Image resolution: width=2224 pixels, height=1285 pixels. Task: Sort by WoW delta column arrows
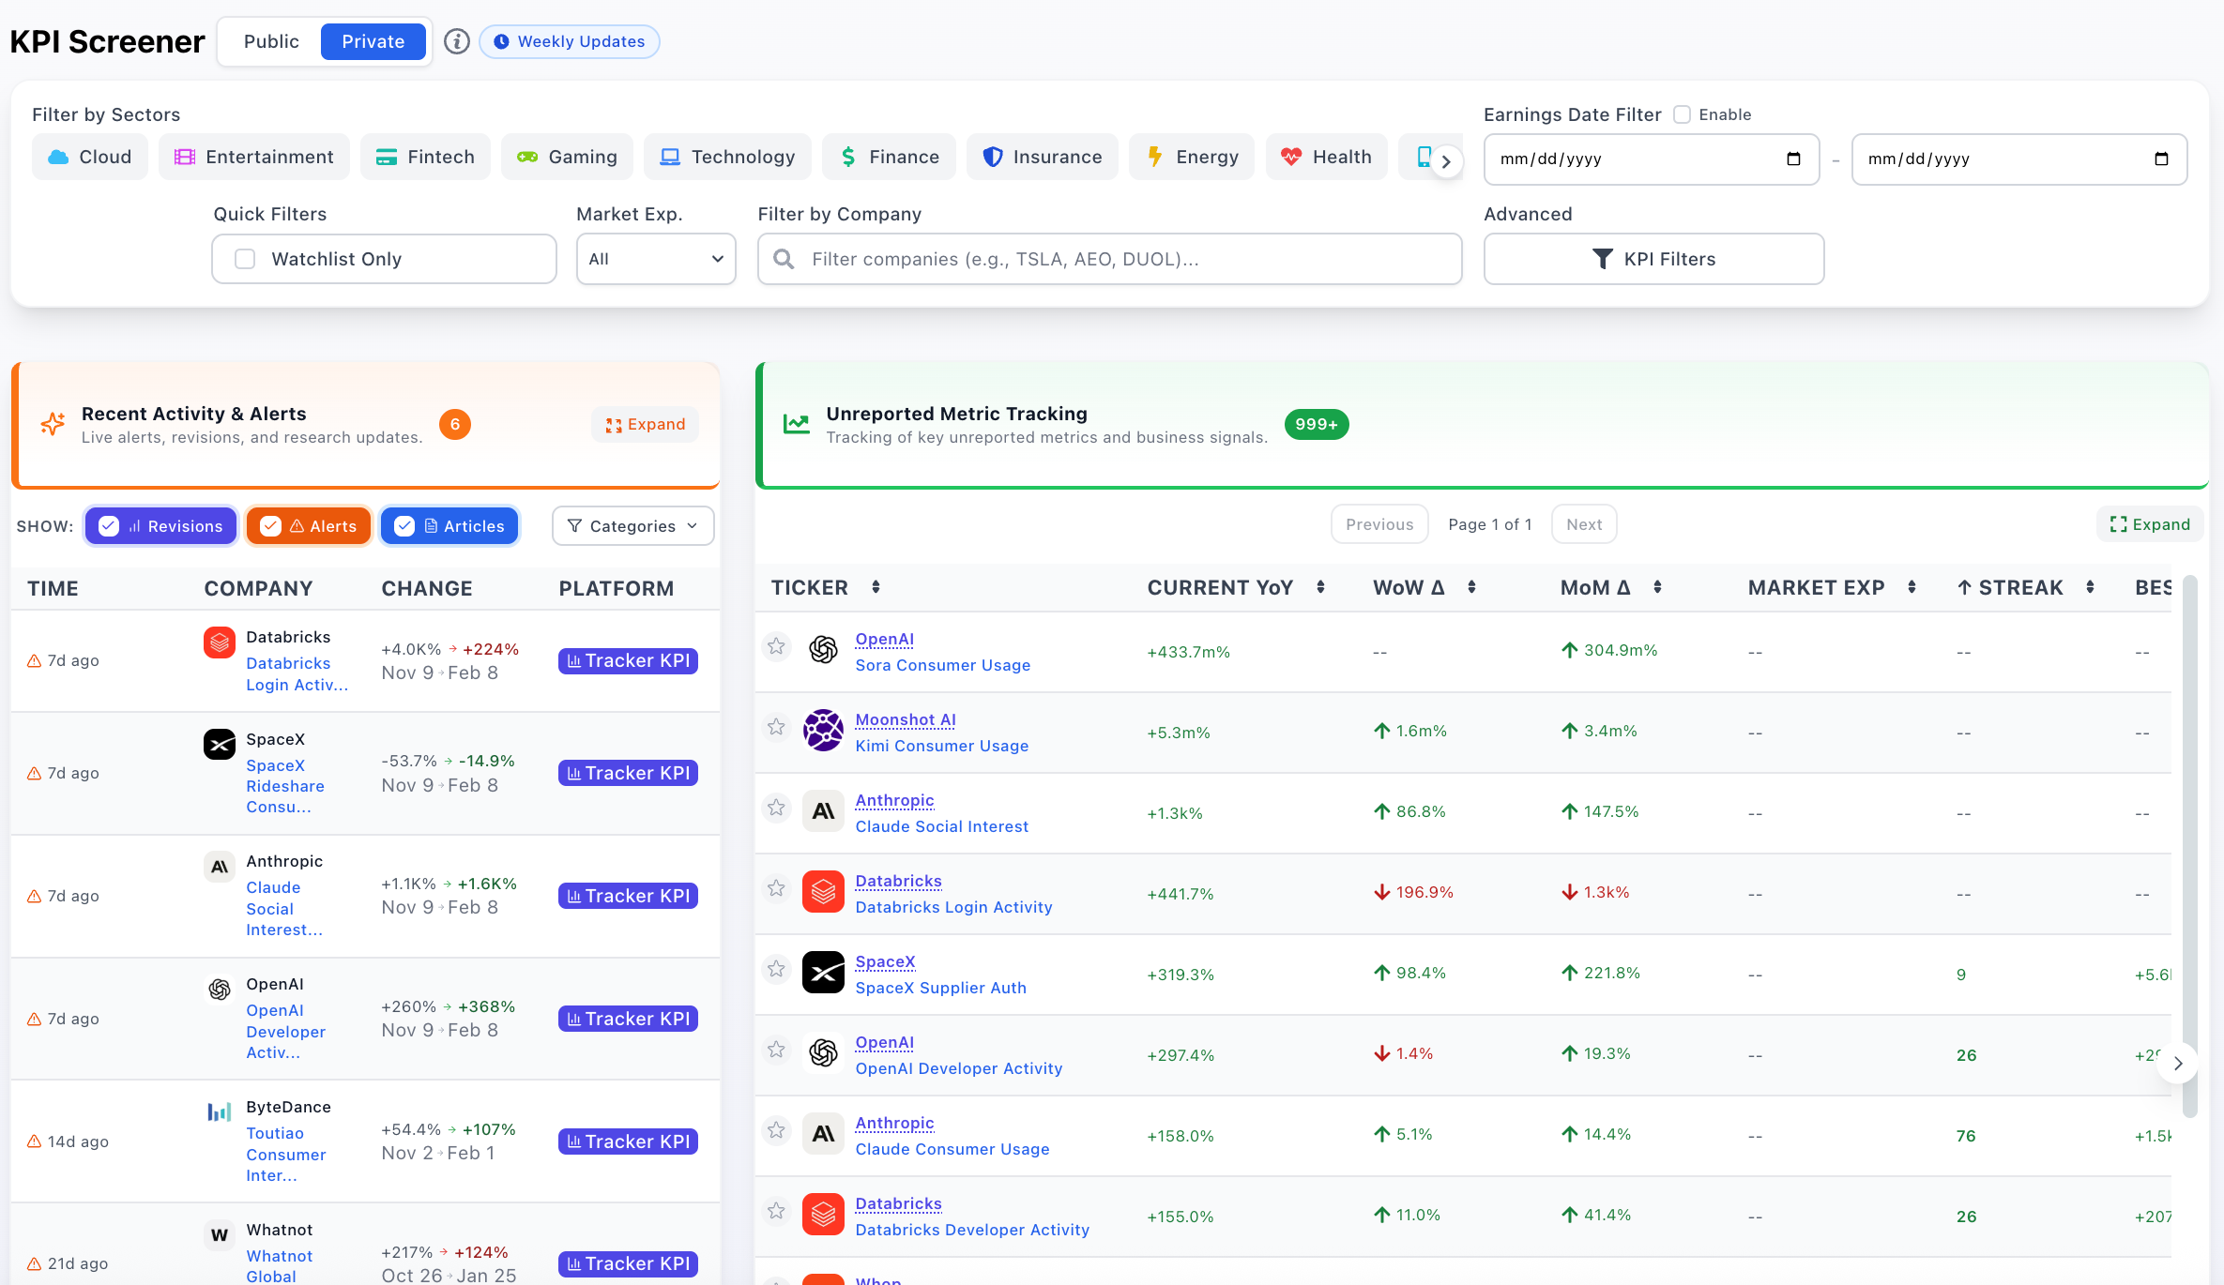tap(1471, 587)
